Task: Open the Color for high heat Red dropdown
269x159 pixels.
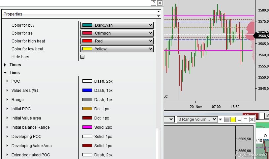Action: (117, 41)
